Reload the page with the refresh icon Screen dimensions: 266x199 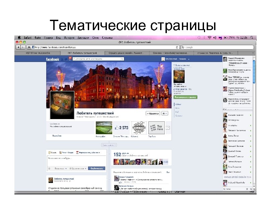pos(177,47)
